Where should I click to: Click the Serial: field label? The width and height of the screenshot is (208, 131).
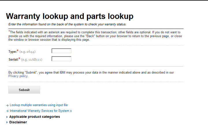click(14, 59)
